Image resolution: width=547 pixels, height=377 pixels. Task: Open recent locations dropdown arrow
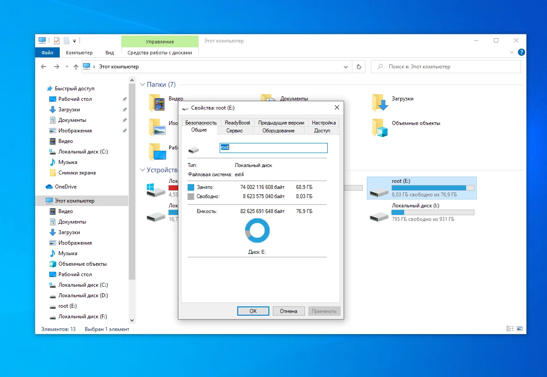point(67,67)
